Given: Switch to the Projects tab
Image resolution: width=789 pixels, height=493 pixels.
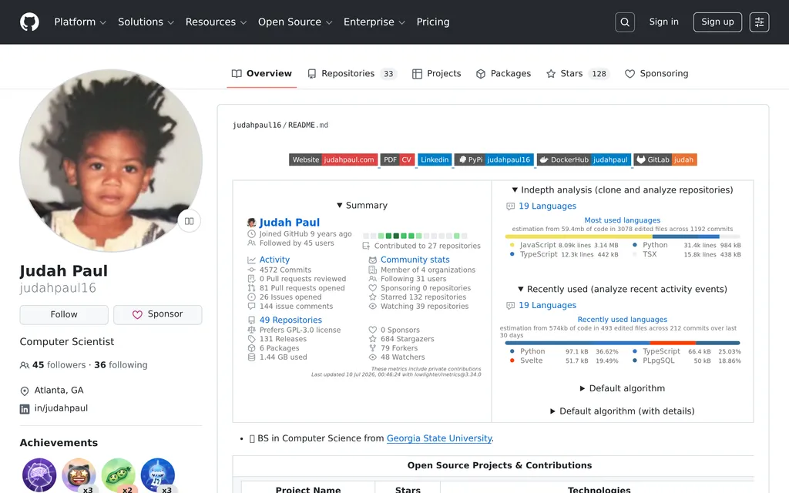Looking at the screenshot, I should (436, 73).
